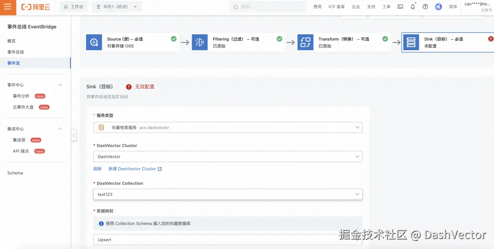Click the search magnifier icon
This screenshot has width=494, height=249.
236,7
